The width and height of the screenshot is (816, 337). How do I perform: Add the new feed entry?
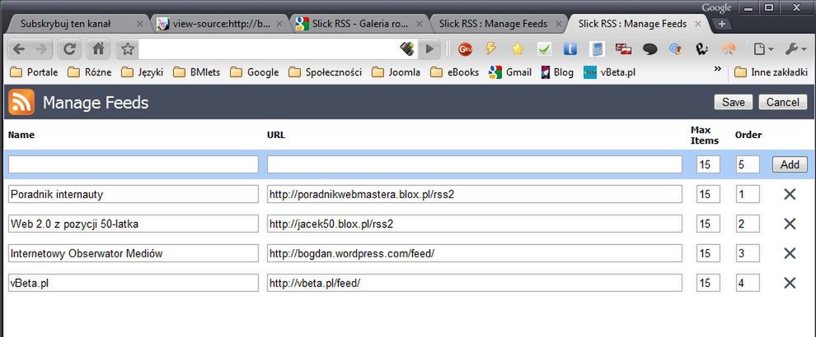[790, 164]
